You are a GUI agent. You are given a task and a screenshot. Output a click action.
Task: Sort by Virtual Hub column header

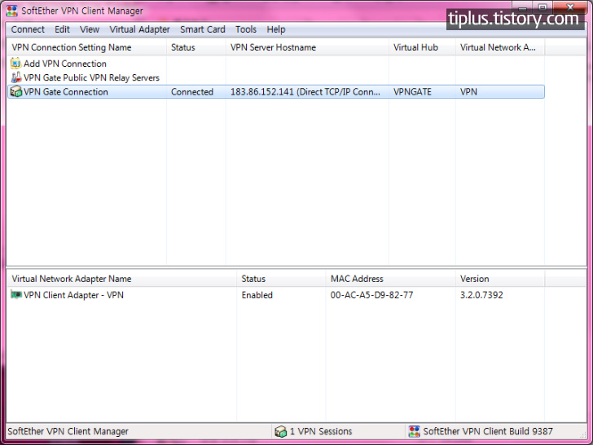pos(422,47)
